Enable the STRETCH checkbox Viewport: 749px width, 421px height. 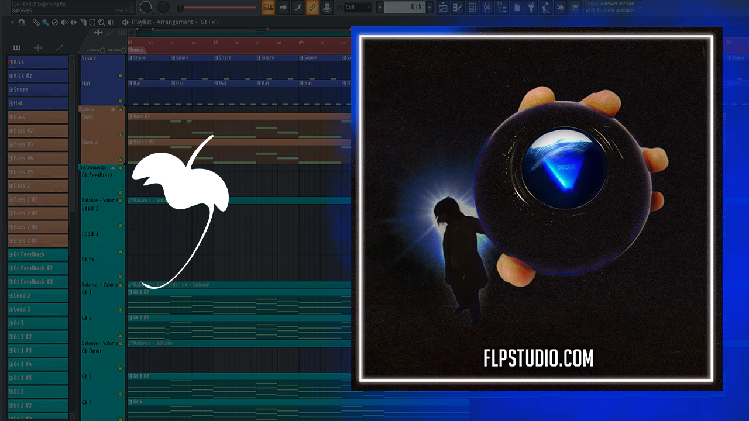pyautogui.click(x=124, y=50)
